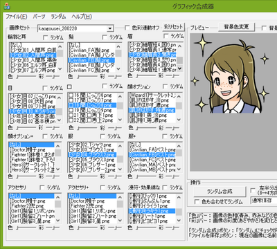Check 色も合わせてランダム option
This screenshot has height=249, width=277.
pos(197,202)
